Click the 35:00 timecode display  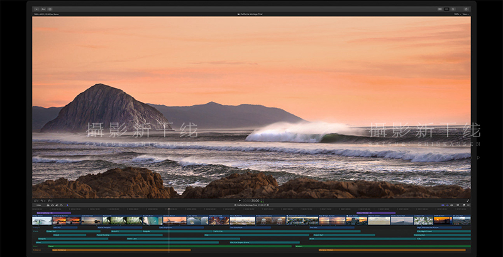[x=251, y=200]
